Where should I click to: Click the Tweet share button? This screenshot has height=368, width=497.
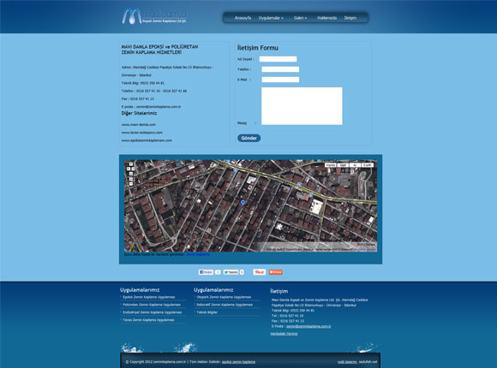point(231,272)
